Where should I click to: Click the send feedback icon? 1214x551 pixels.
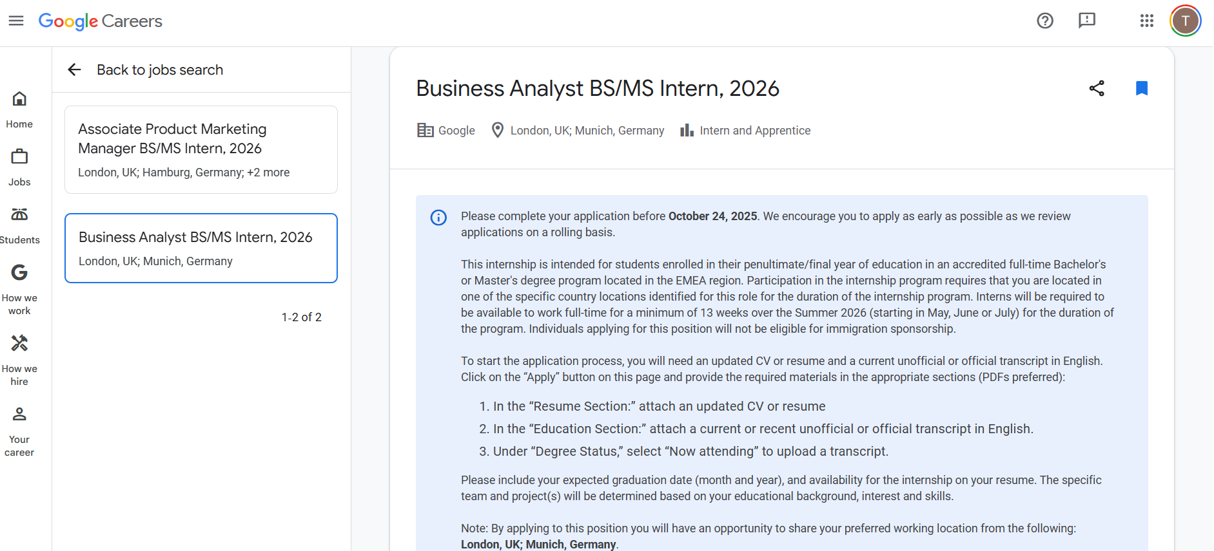(1087, 21)
